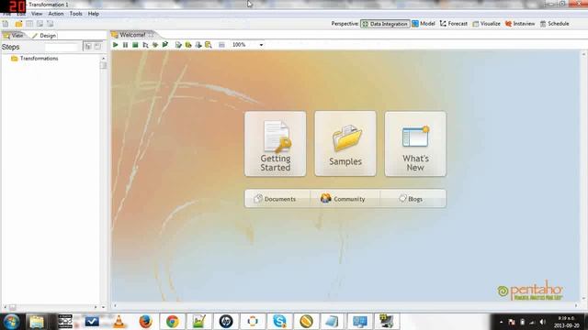This screenshot has width=588, height=330.
Task: Click the Save As toolbar icon
Action: [x=50, y=24]
